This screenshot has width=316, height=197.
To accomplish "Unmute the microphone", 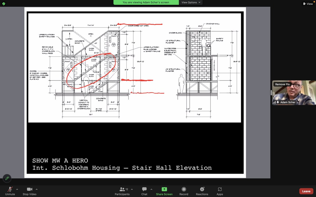I will (x=10, y=191).
